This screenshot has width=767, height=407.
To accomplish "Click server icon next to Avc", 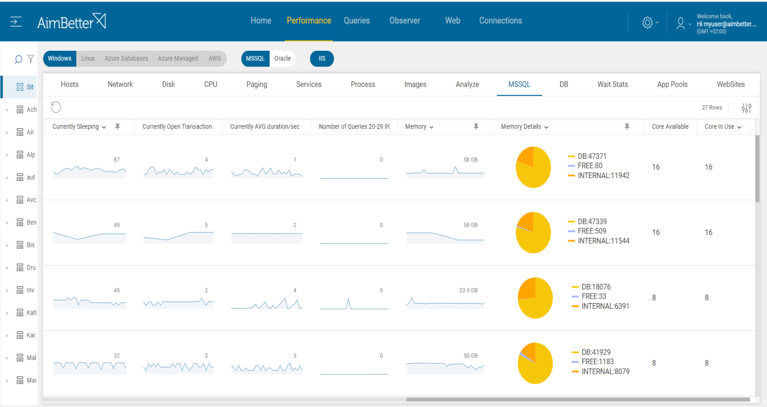I will (20, 200).
